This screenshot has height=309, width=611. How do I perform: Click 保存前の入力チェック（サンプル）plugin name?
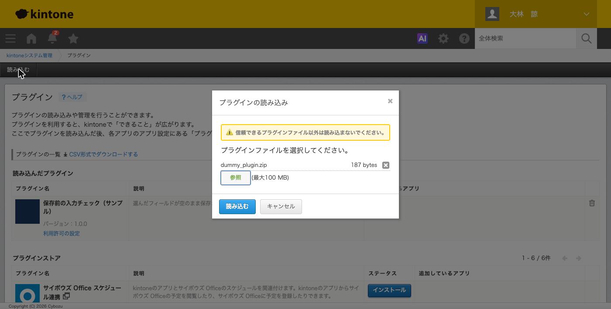[83, 207]
